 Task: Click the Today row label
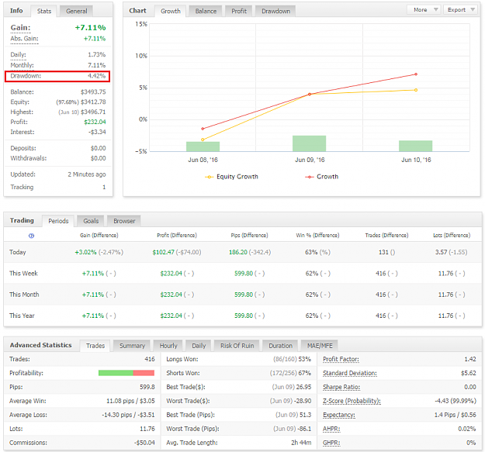click(18, 252)
